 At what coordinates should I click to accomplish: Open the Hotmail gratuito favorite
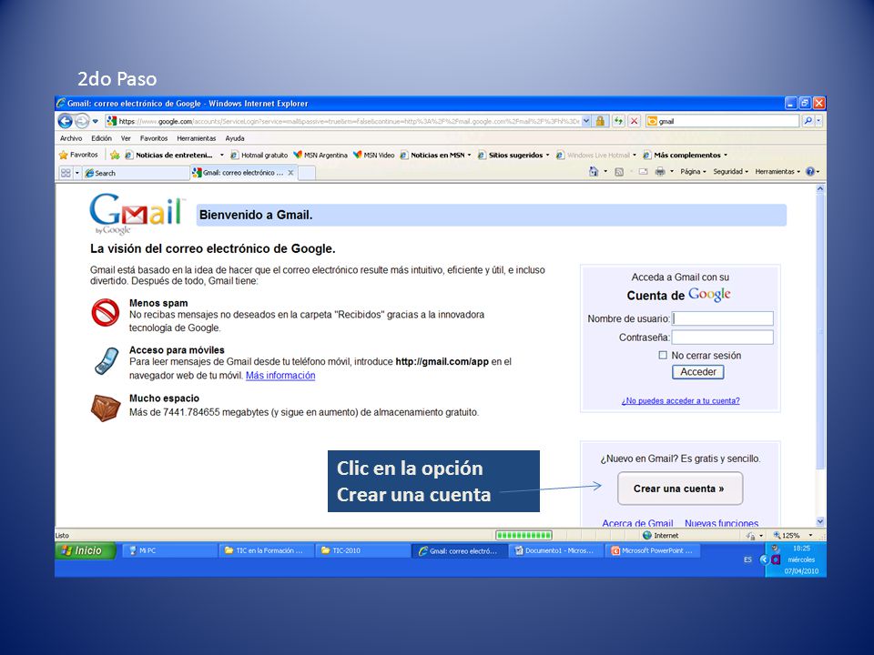pyautogui.click(x=259, y=155)
